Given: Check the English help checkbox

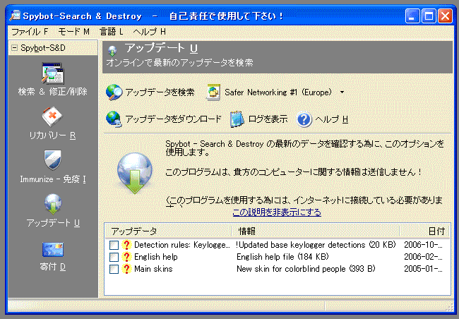Looking at the screenshot, I should [x=114, y=257].
